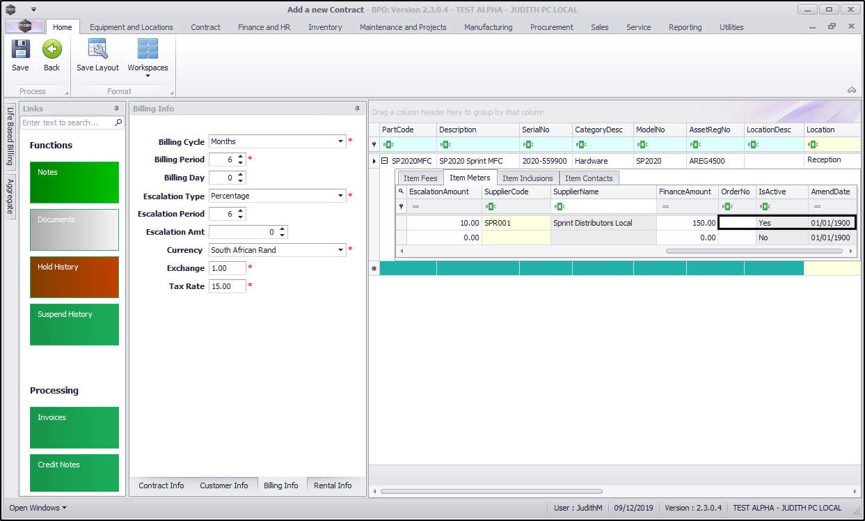The width and height of the screenshot is (865, 521).
Task: Click the Hold History tile
Action: pos(74,277)
